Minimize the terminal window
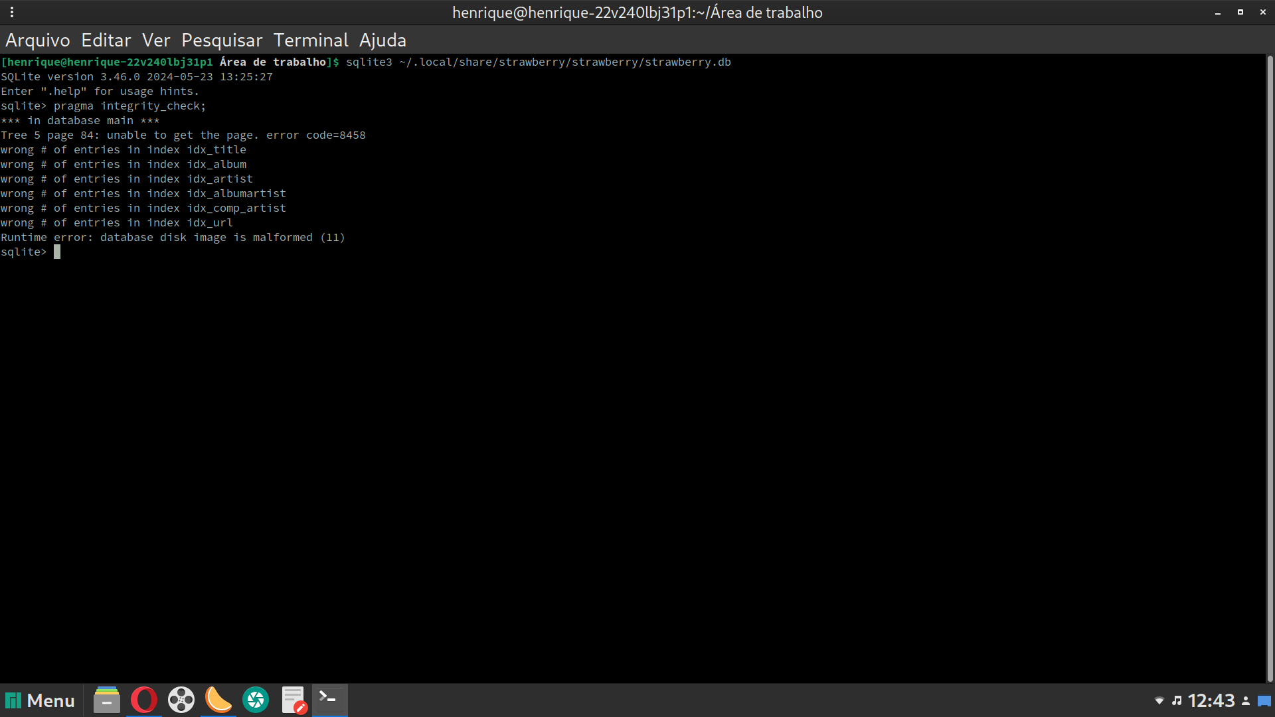Viewport: 1275px width, 717px height. click(1218, 13)
